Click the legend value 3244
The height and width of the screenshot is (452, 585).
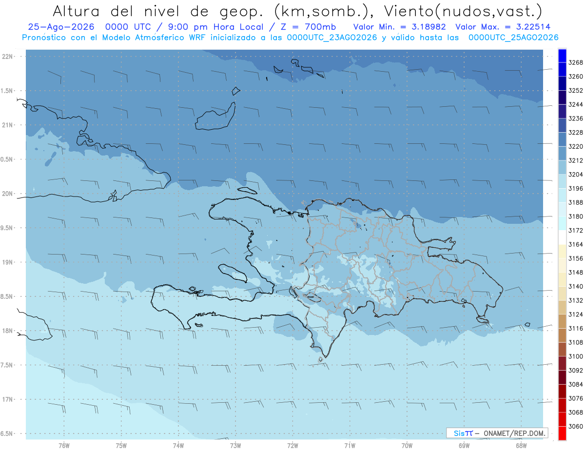[576, 104]
